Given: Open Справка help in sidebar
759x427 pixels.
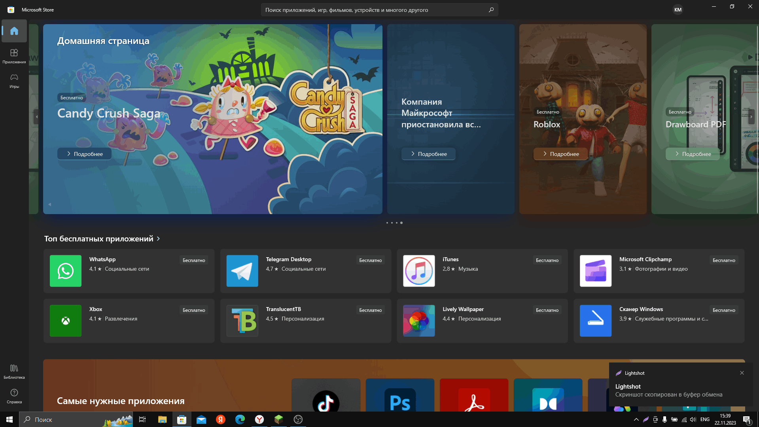Looking at the screenshot, I should [x=14, y=396].
